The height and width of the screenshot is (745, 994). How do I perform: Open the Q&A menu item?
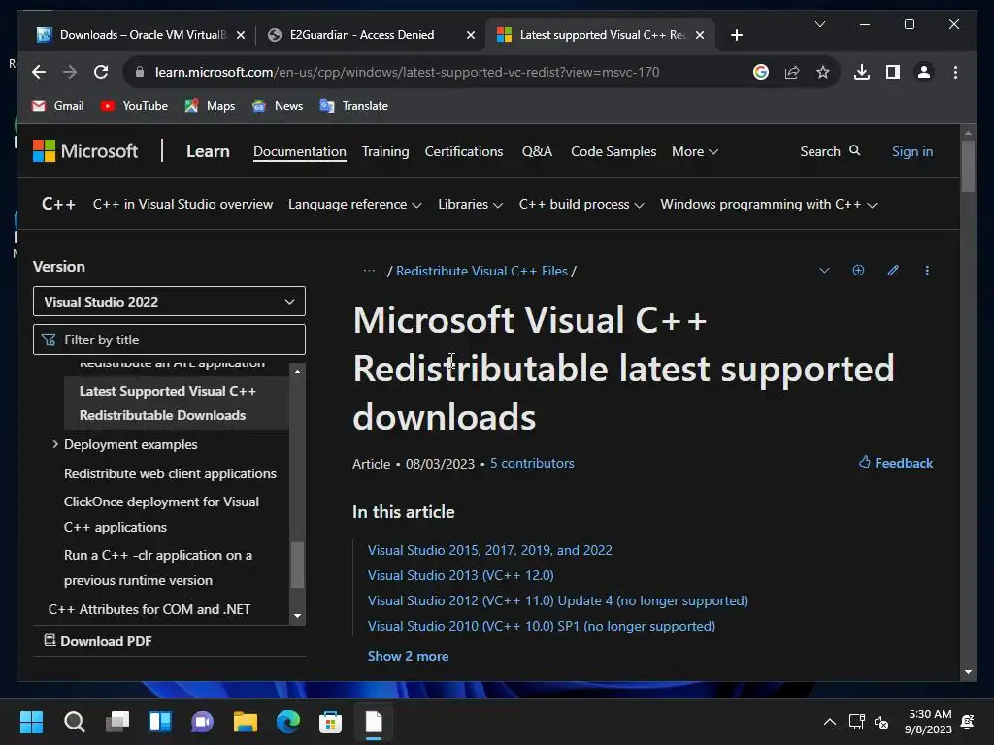(x=537, y=152)
